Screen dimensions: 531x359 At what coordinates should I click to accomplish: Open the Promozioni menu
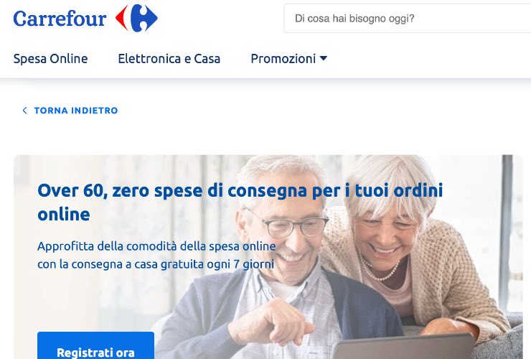tap(289, 59)
